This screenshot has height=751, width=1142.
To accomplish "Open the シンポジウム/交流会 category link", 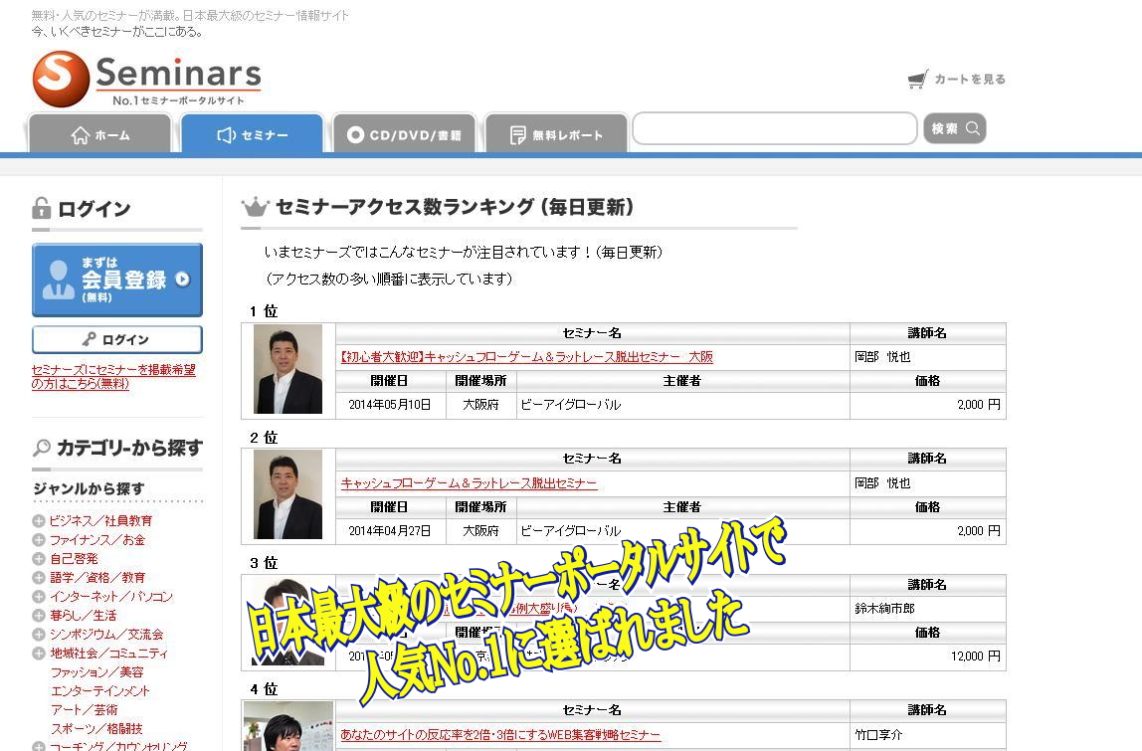I will (x=106, y=635).
